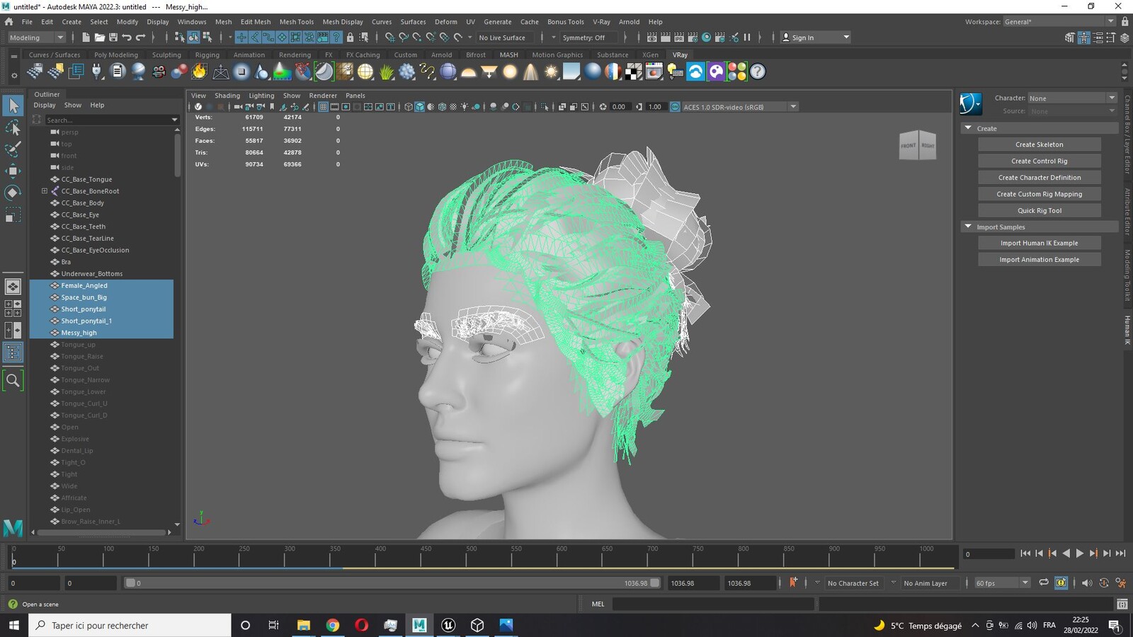The width and height of the screenshot is (1133, 637).
Task: Open the 60 fps frame rate dropdown
Action: tap(1002, 583)
